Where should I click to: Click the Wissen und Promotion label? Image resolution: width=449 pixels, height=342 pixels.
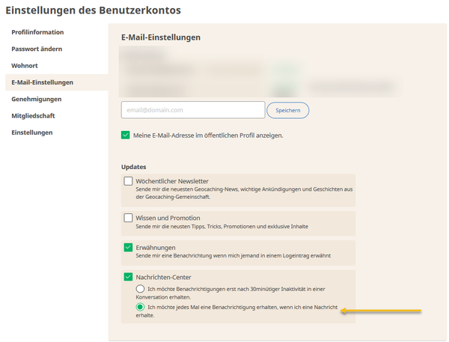168,218
